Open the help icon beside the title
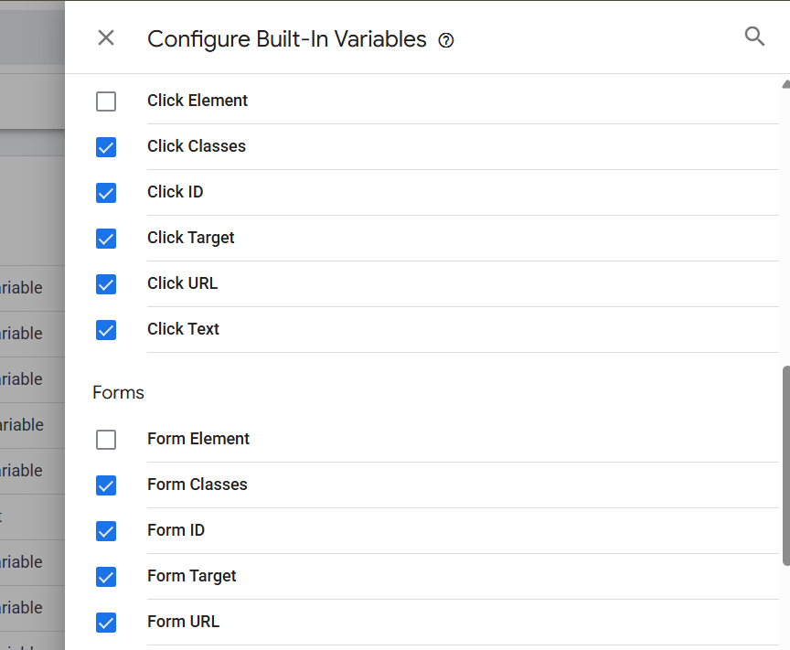This screenshot has width=790, height=650. [446, 40]
